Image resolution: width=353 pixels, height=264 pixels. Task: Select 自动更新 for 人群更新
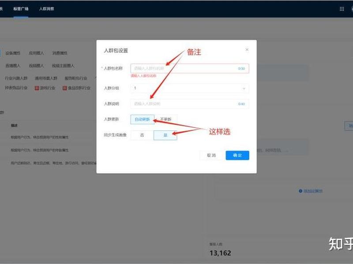click(x=142, y=119)
